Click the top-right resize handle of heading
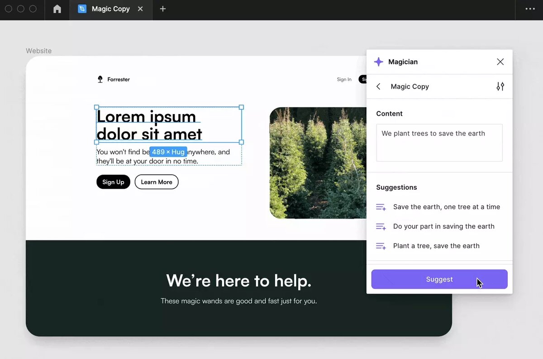This screenshot has width=543, height=359. coord(241,107)
